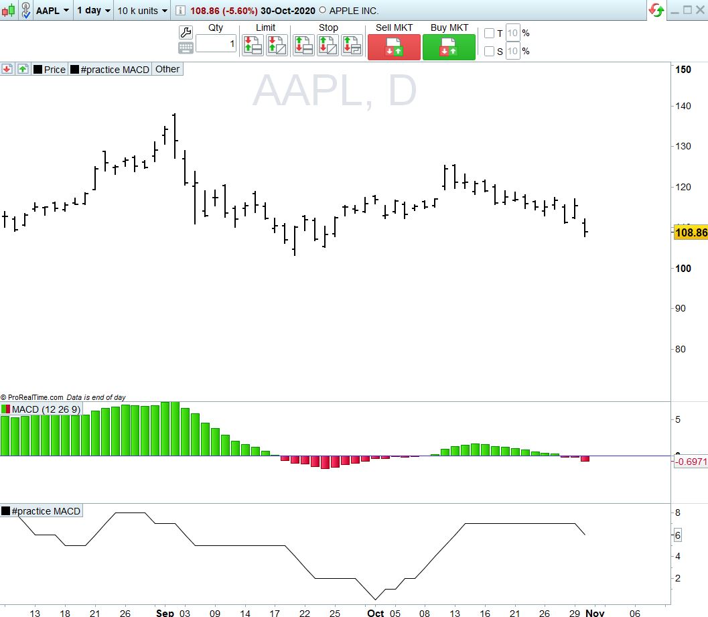Open the candlestick chart style icon

pyautogui.click(x=8, y=10)
